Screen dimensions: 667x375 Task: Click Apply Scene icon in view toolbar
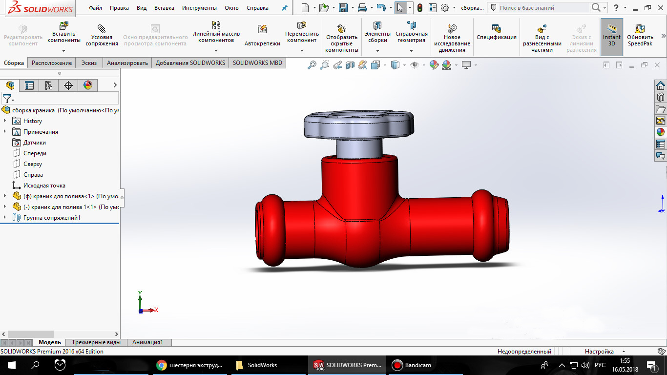[x=446, y=65]
